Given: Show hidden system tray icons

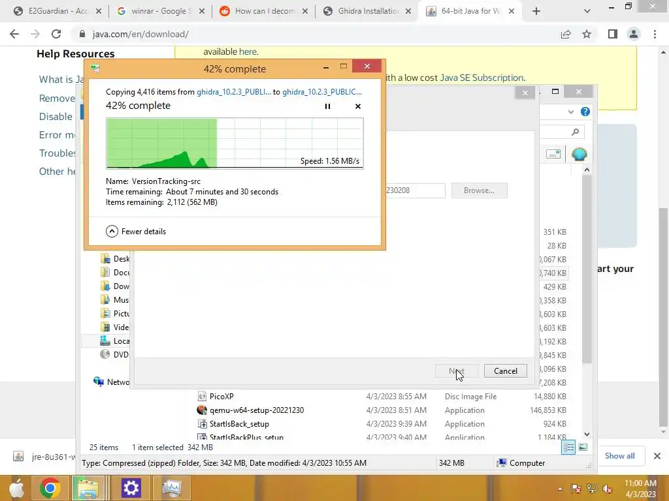Looking at the screenshot, I should (560, 489).
